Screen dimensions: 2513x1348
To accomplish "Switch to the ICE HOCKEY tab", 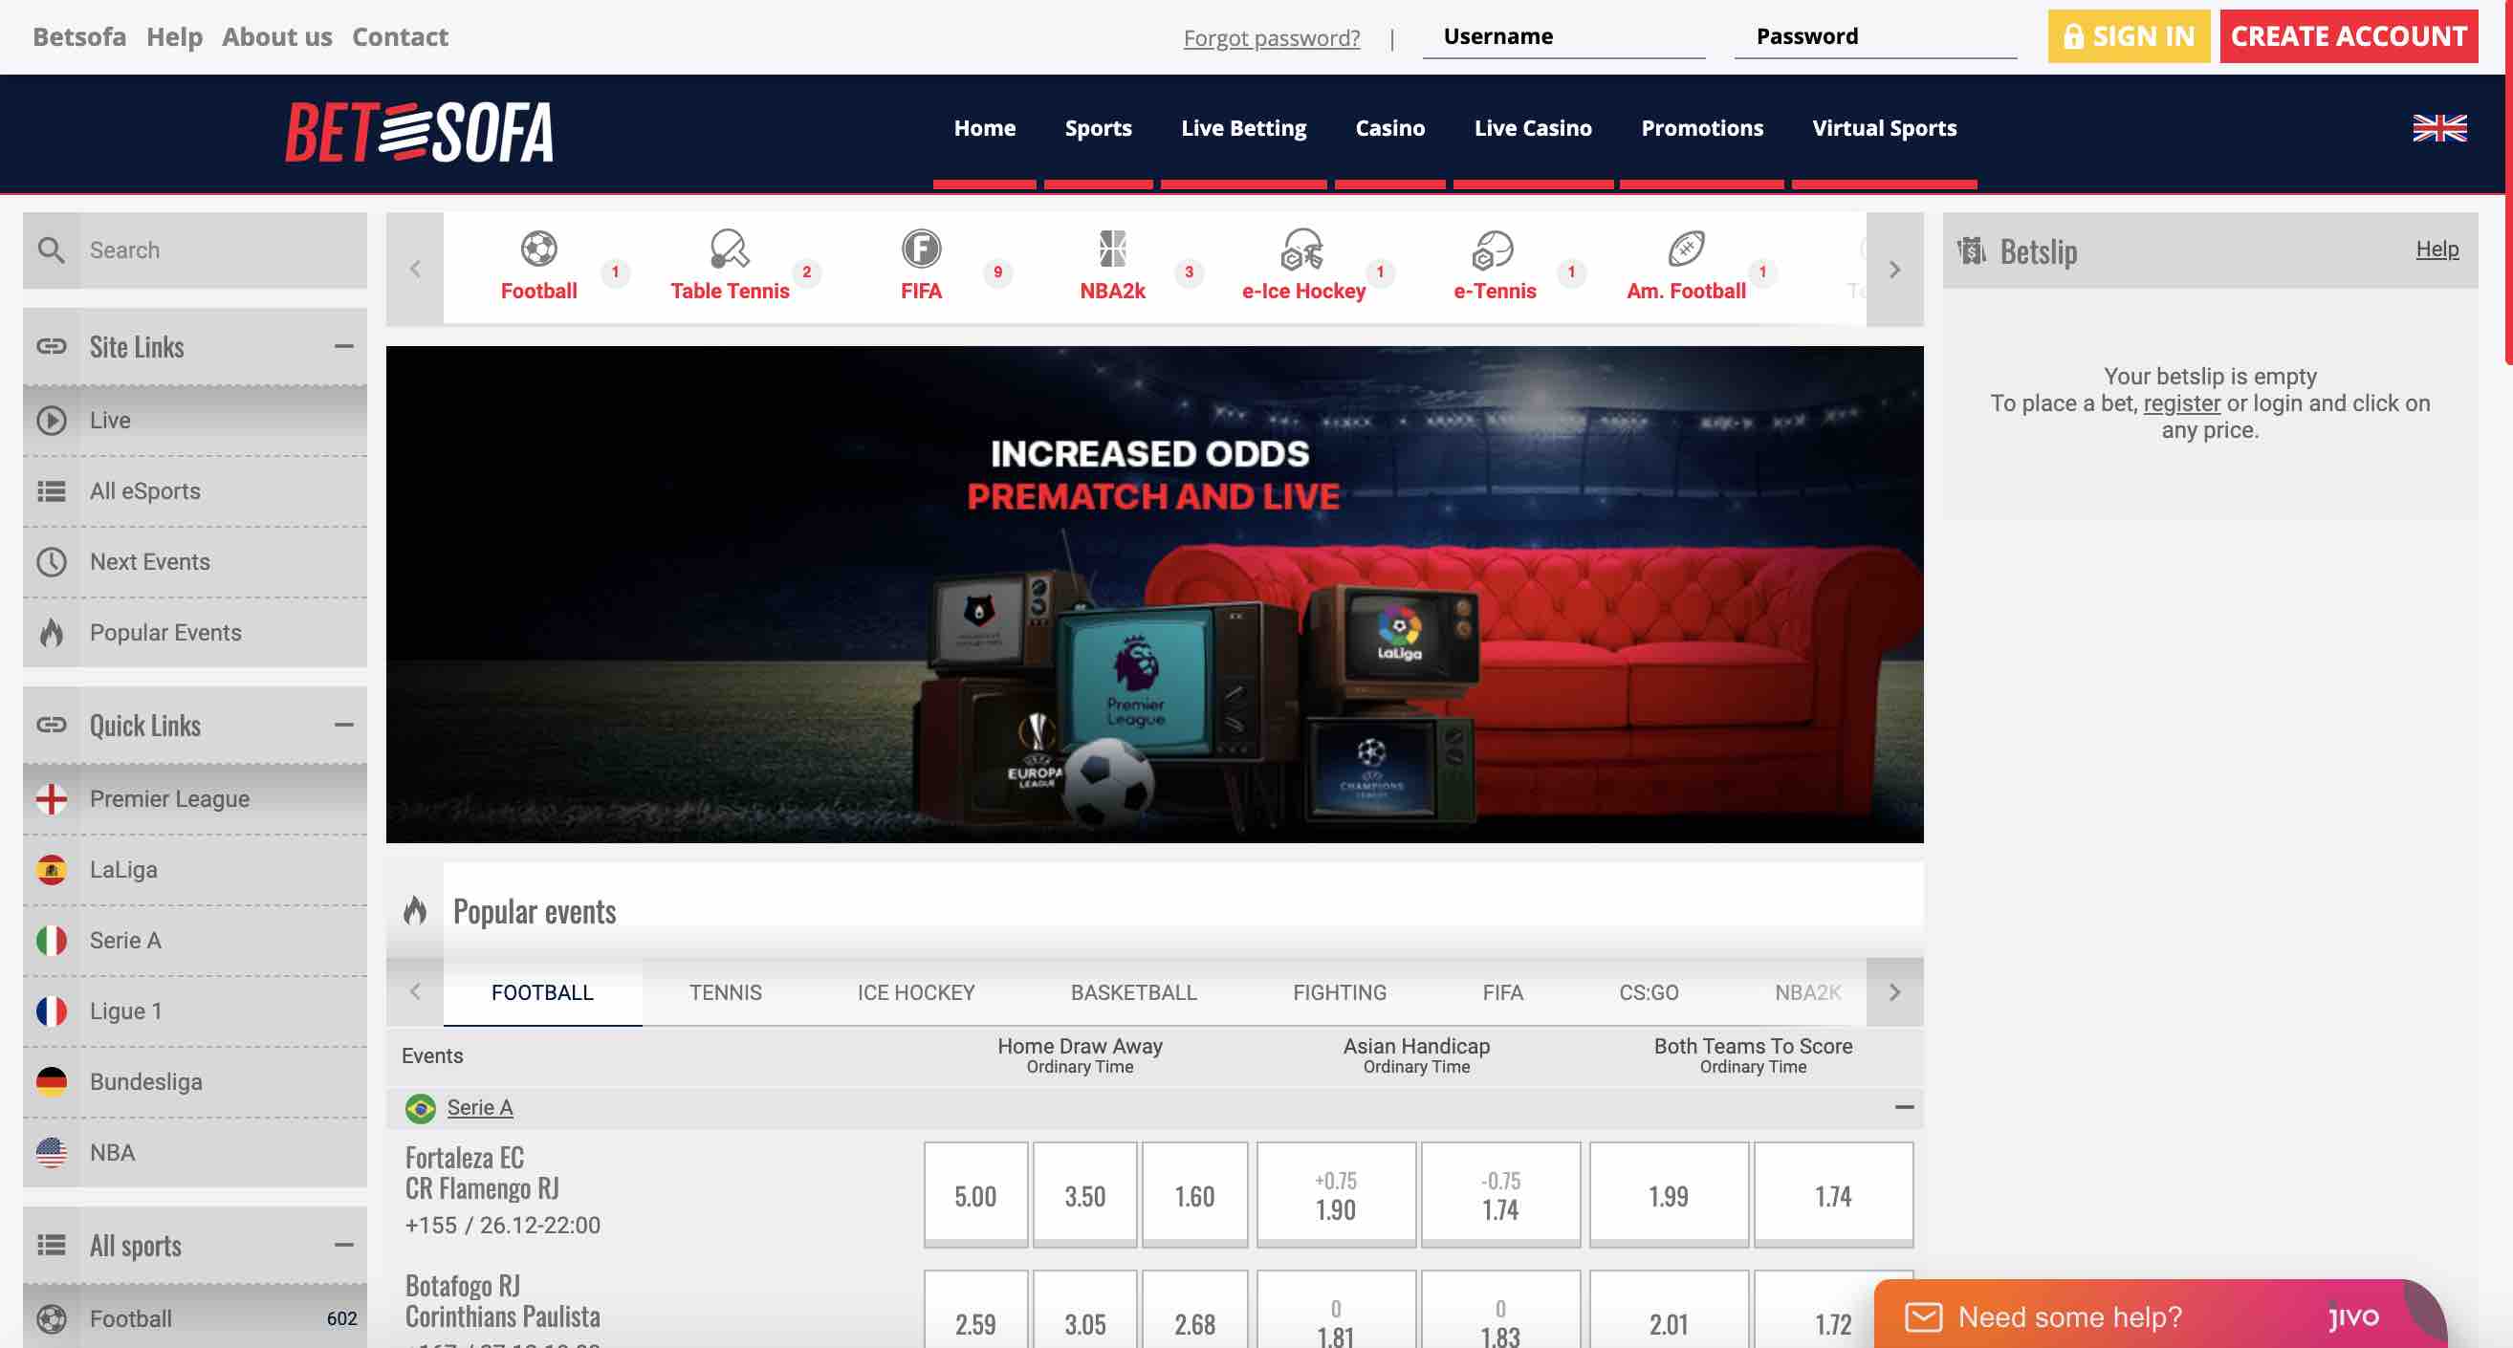I will click(x=915, y=992).
